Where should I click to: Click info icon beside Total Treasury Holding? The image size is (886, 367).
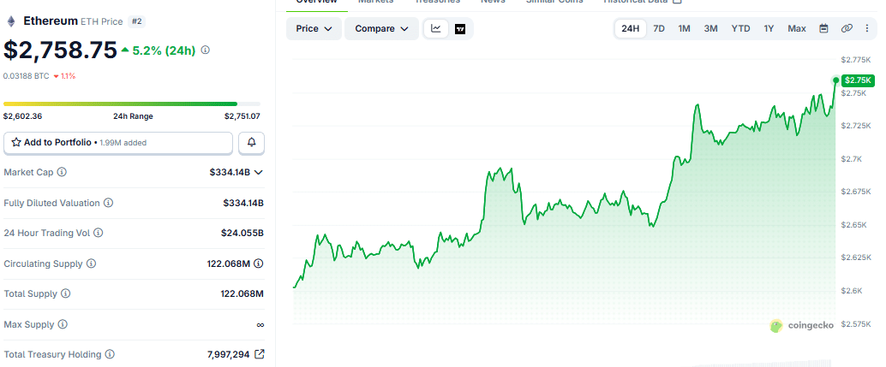[110, 355]
